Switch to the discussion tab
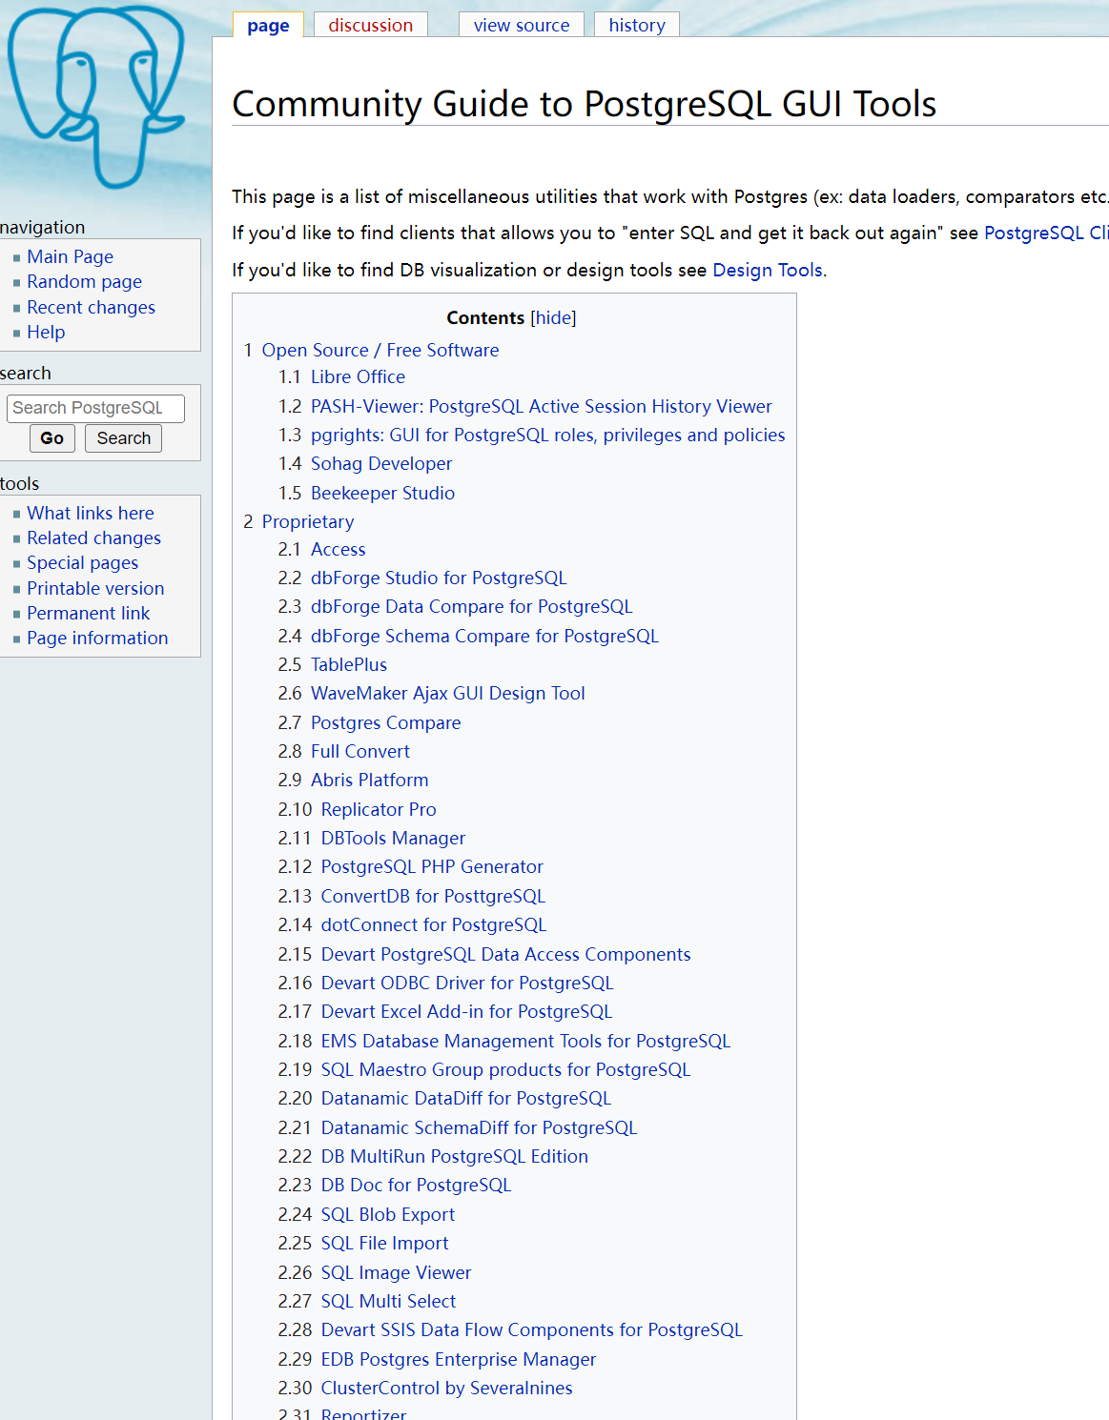The image size is (1109, 1420). [x=371, y=25]
